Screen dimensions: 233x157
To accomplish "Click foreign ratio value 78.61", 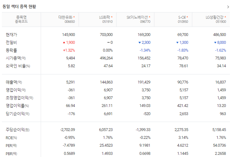I will tap(184, 66).
